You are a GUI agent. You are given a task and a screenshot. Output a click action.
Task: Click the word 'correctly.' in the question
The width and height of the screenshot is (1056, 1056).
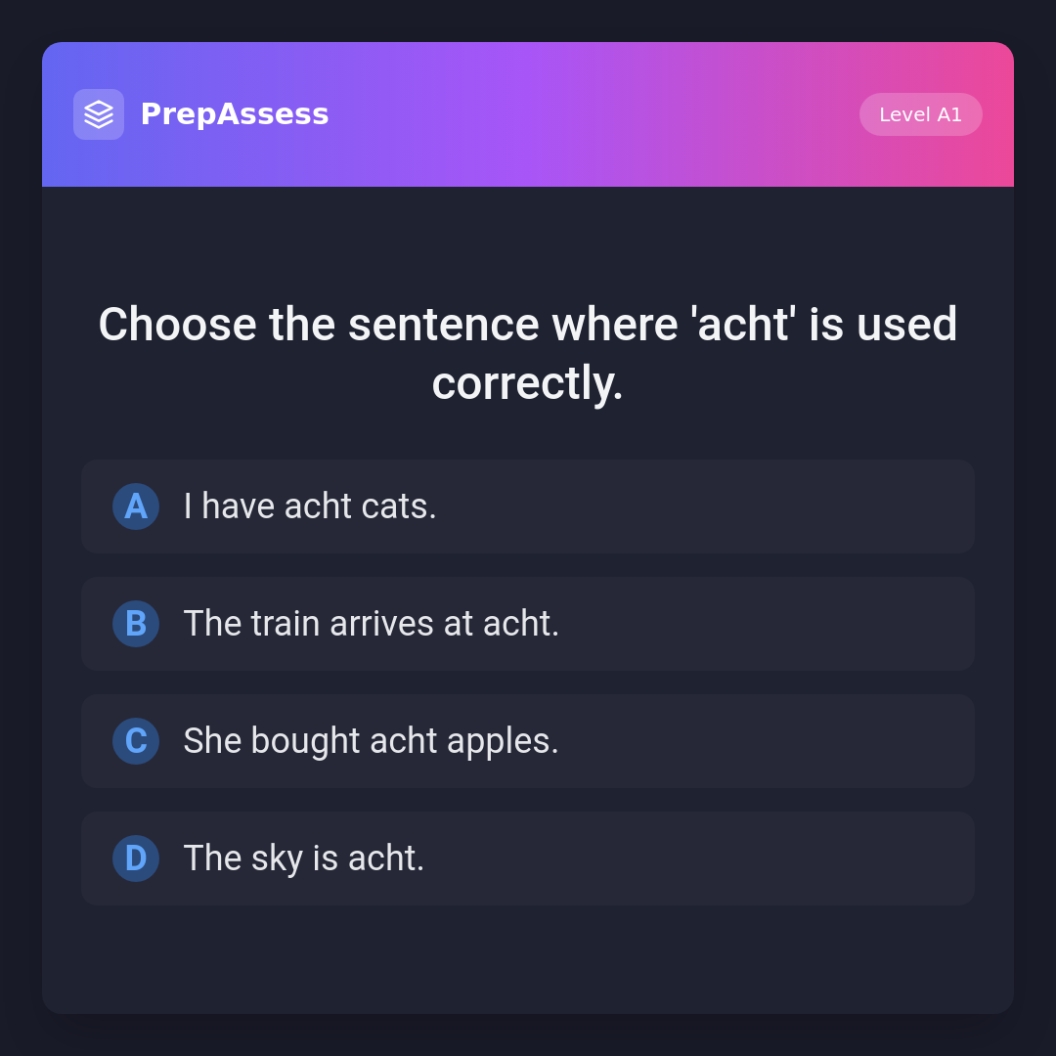(x=528, y=383)
